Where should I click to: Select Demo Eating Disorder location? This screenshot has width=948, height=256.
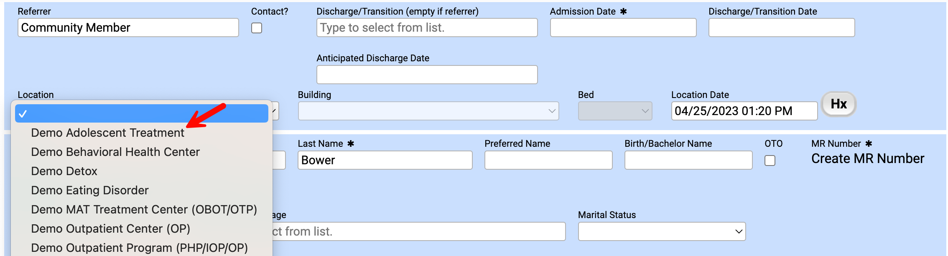point(90,191)
